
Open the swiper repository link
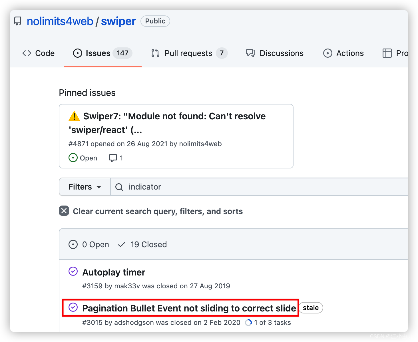(118, 21)
